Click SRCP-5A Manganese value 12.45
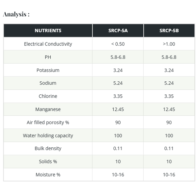Screen dimensions: 196x196 pyautogui.click(x=118, y=109)
